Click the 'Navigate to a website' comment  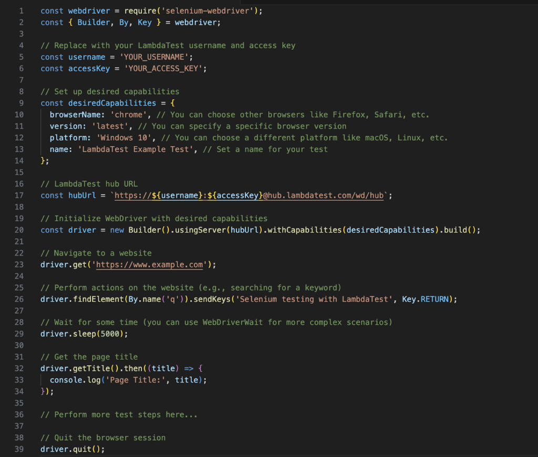tap(96, 253)
